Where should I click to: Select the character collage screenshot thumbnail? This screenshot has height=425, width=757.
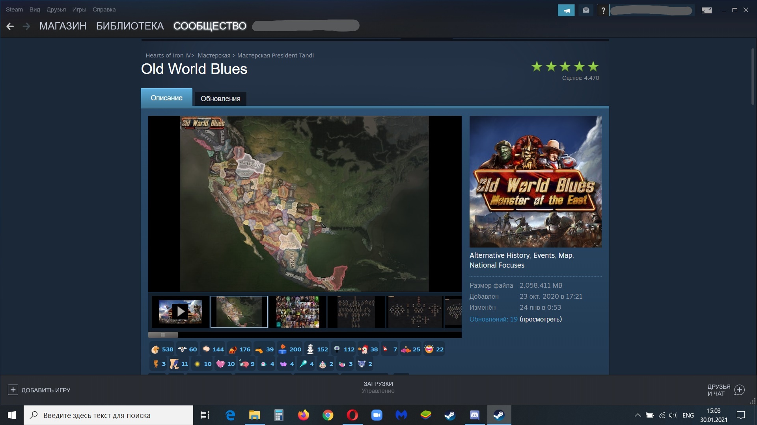(x=298, y=312)
